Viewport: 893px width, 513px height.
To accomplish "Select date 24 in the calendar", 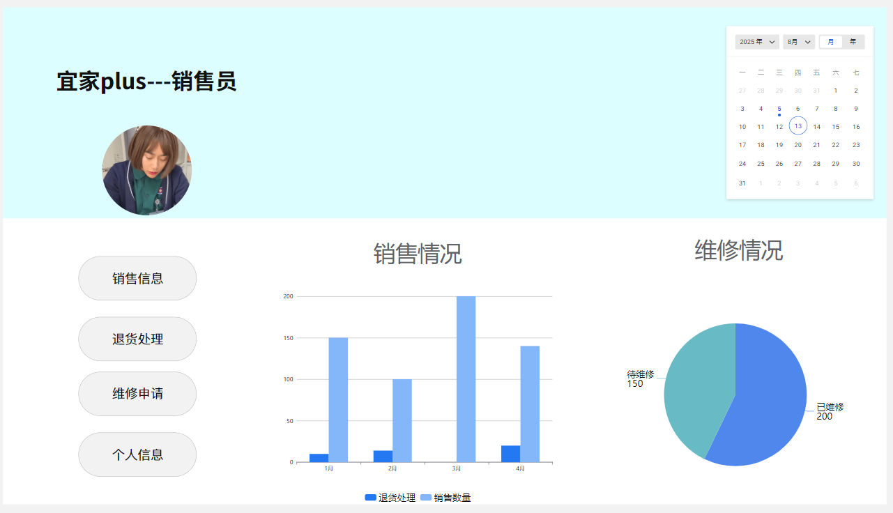I will [x=742, y=164].
